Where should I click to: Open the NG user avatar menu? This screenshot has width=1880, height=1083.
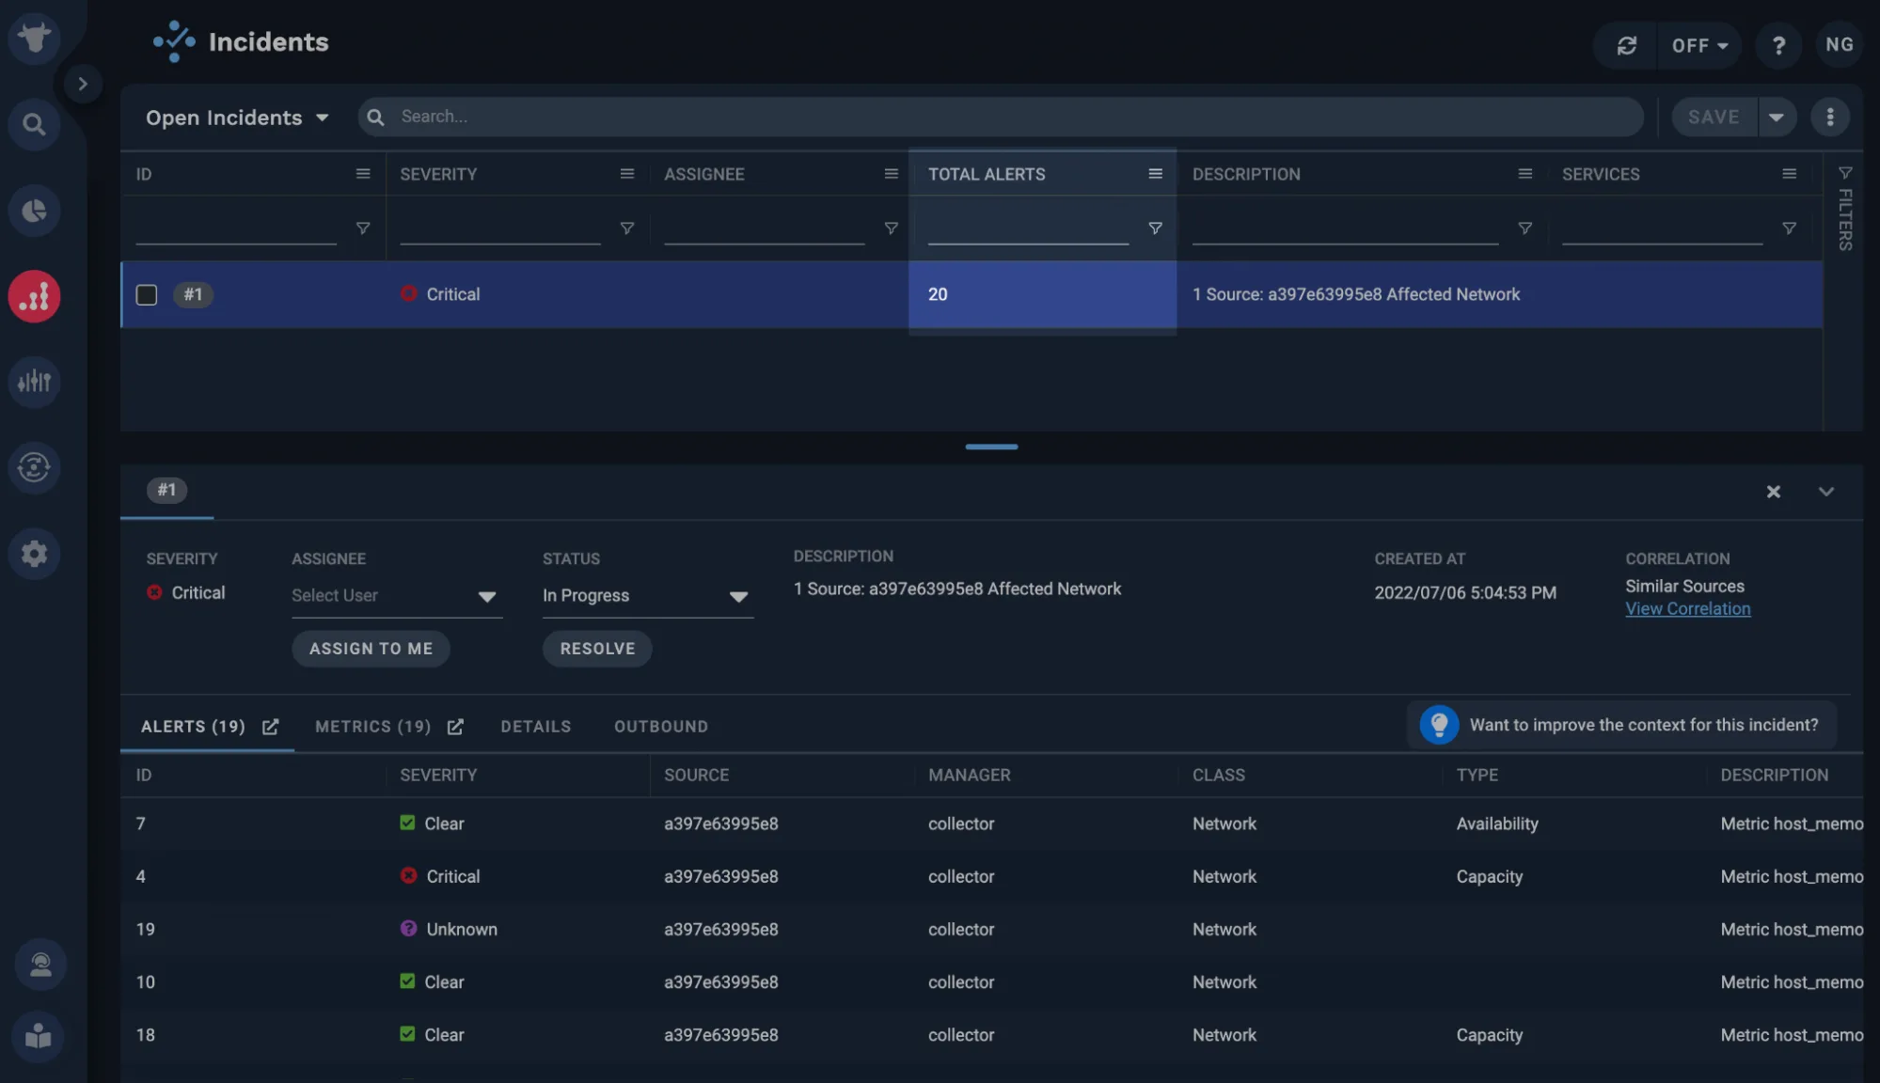pos(1840,45)
